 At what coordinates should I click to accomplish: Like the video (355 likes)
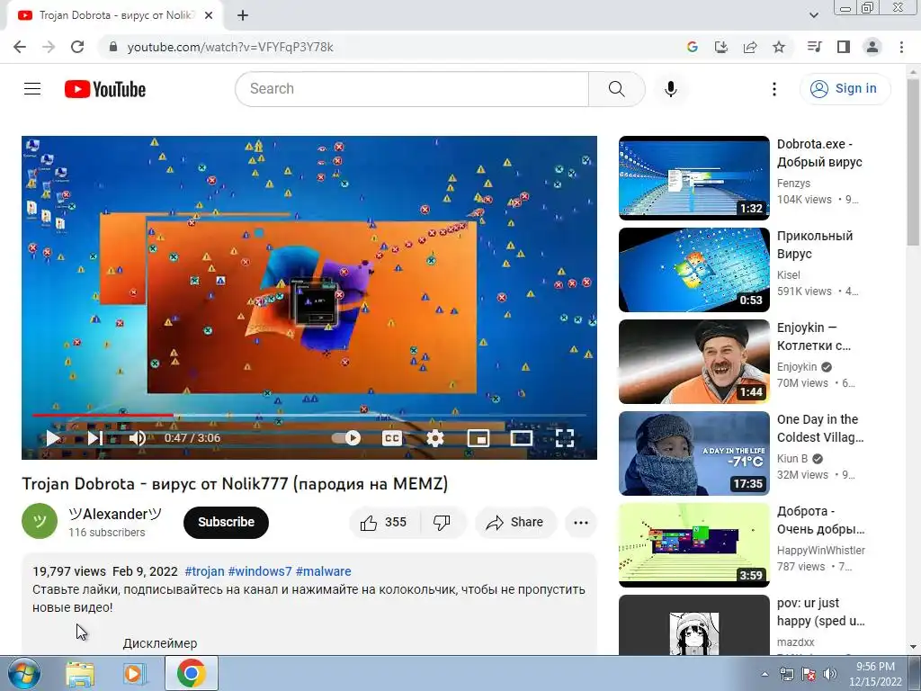(x=383, y=523)
